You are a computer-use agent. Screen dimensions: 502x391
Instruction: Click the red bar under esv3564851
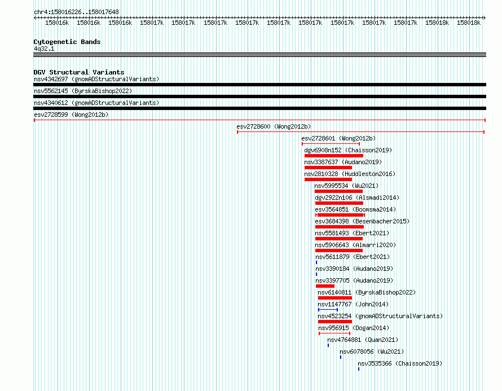340,215
